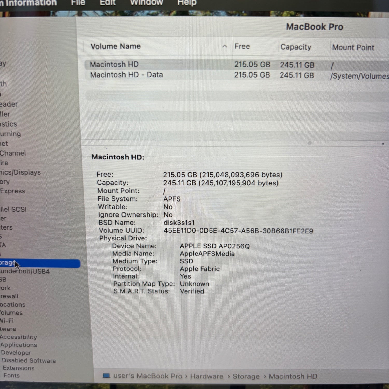Click the Medium Type value SSD
Viewport: 389px width, 389px height.
click(x=186, y=261)
